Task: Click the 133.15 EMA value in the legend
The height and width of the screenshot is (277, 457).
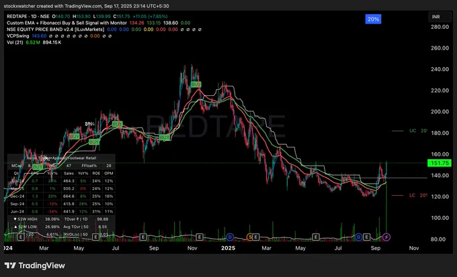Action: [x=154, y=23]
